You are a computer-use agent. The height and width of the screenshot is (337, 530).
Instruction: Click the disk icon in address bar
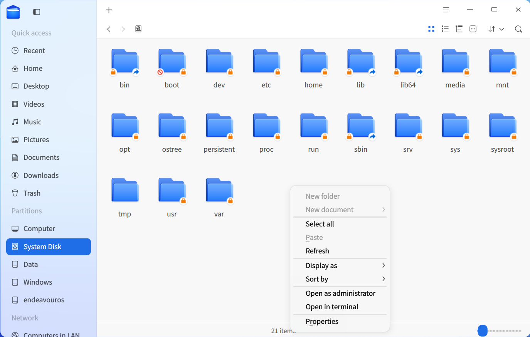(x=138, y=29)
